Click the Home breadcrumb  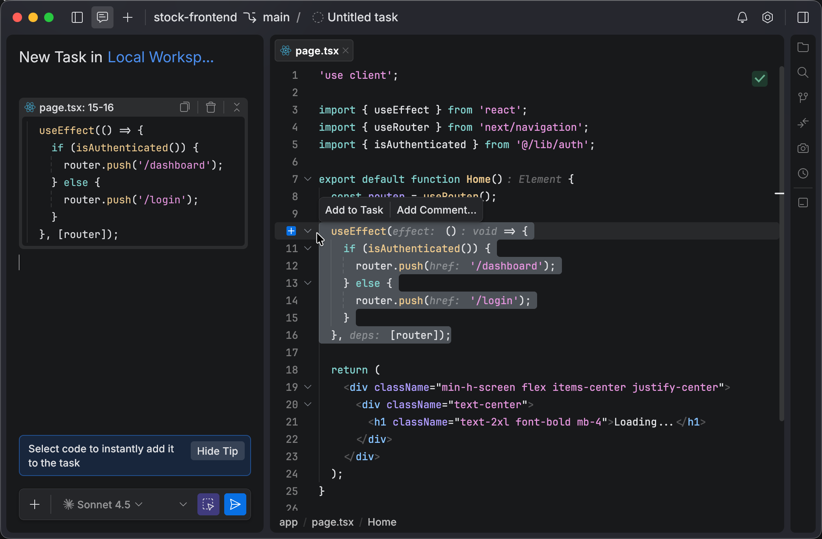click(382, 522)
